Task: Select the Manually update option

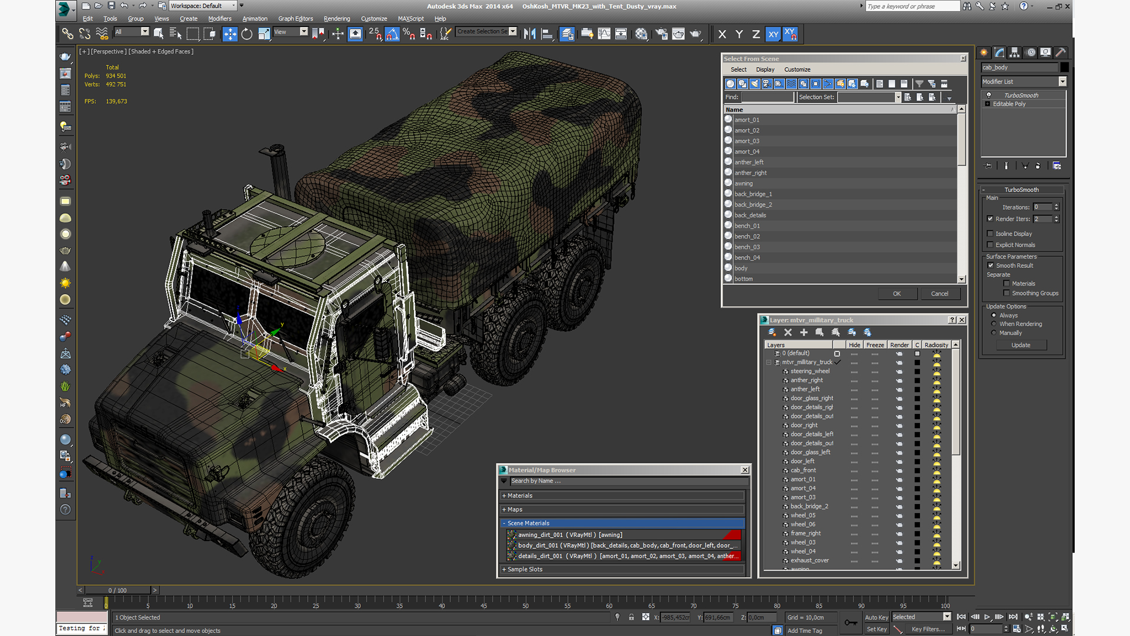Action: [x=994, y=333]
